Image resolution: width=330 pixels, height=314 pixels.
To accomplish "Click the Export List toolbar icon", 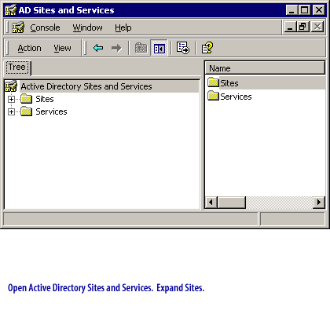I will [x=182, y=48].
